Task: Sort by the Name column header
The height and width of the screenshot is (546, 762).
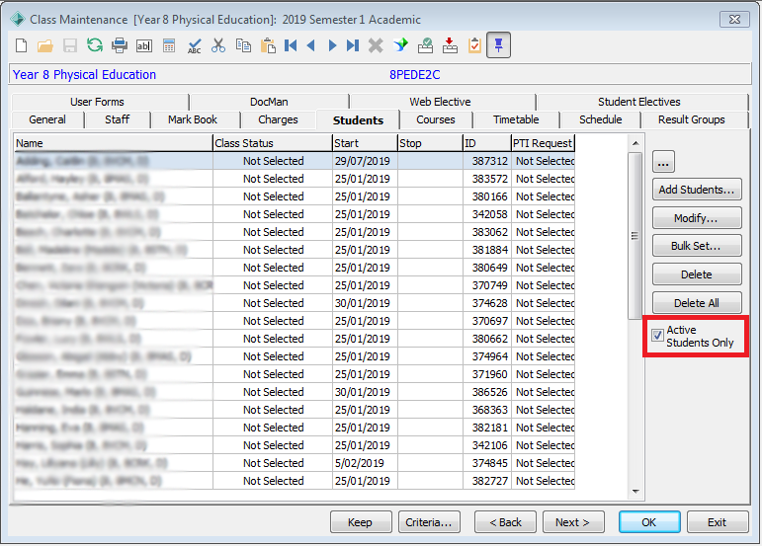Action: point(113,143)
